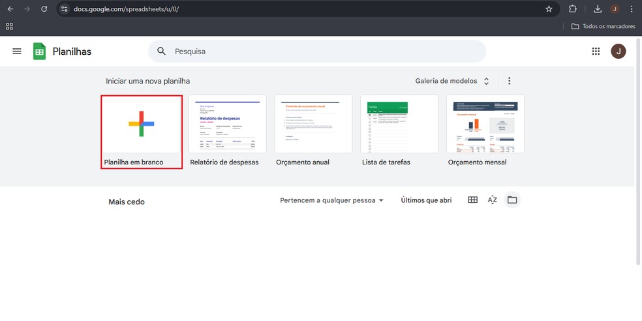Viewport: 642px width, 321px height.
Task: Click Últimos que abri sort label
Action: click(426, 200)
